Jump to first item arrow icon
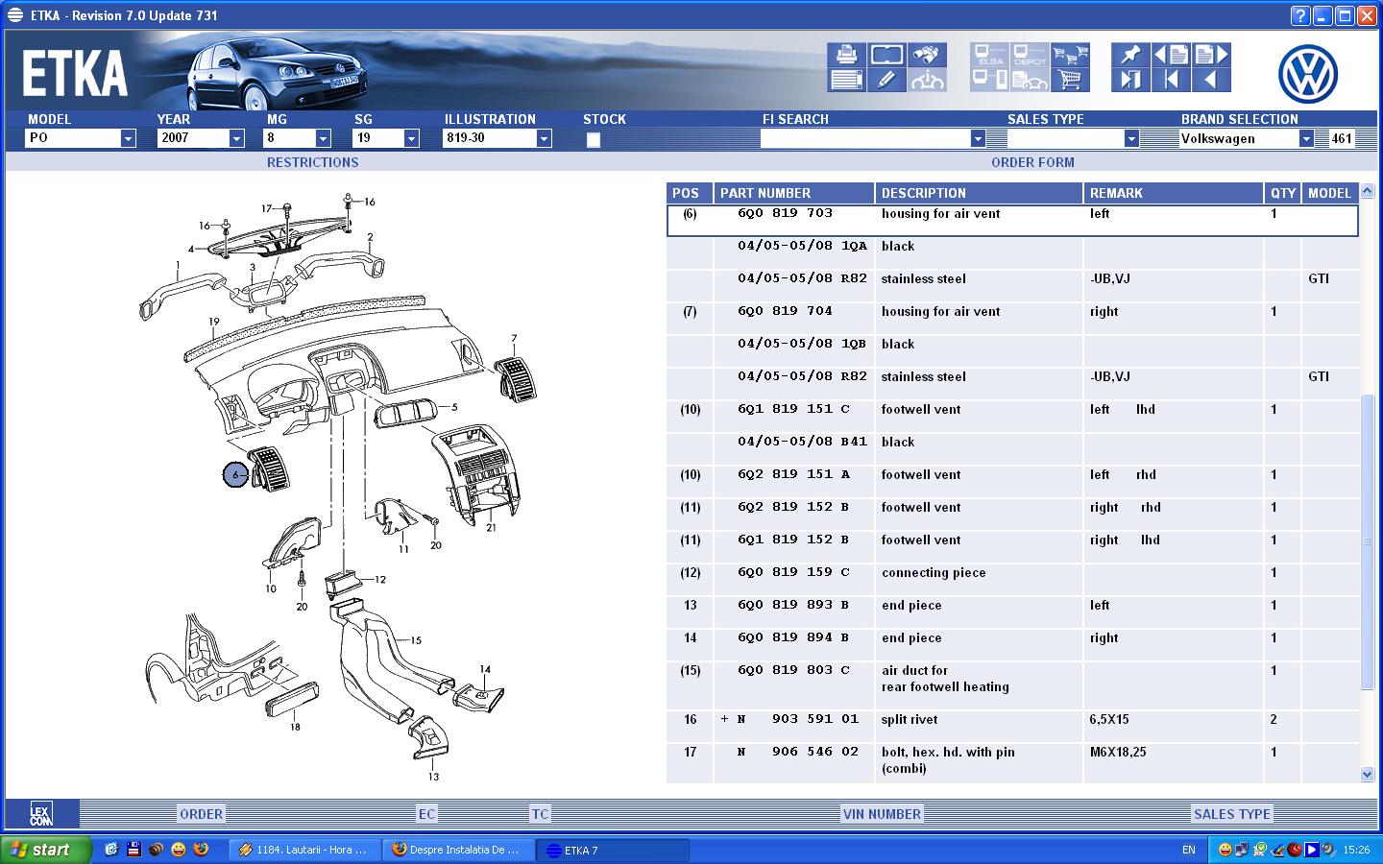1383x864 pixels. coord(1171,80)
